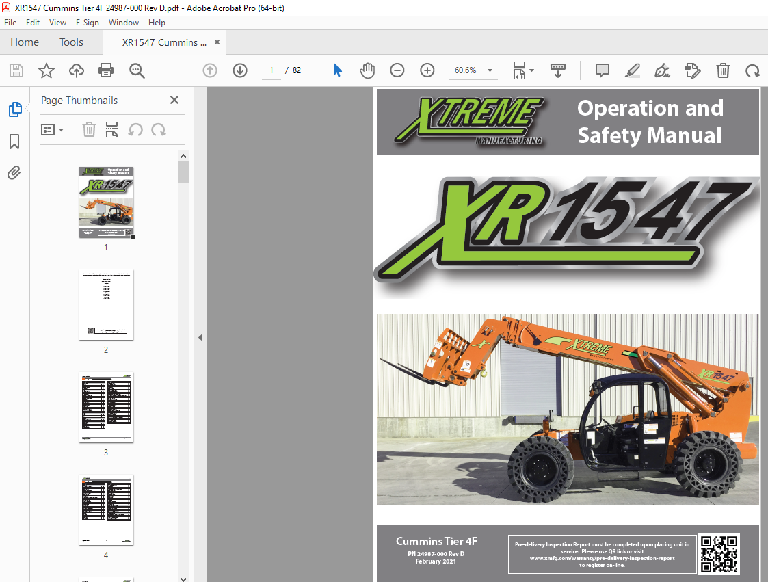This screenshot has width=768, height=582.
Task: Click the QR code on the page
Action: [x=719, y=554]
